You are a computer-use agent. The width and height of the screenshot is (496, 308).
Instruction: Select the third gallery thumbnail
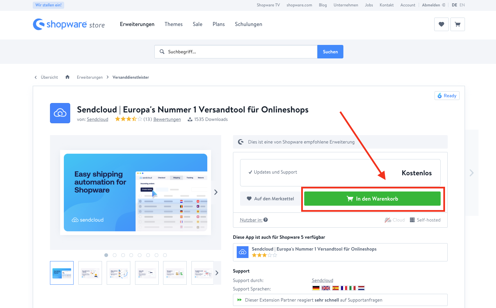click(x=119, y=273)
